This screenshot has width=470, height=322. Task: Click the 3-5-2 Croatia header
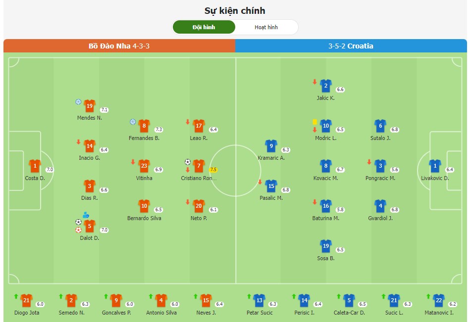(x=352, y=46)
